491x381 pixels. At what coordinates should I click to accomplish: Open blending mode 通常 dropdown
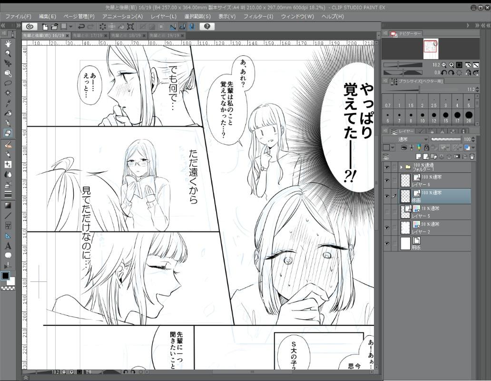405,140
